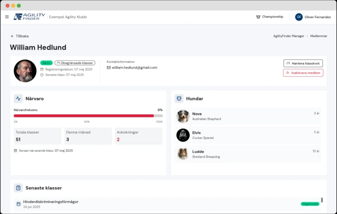337x214 pixels.
Task: Open the hamburger navigation menu
Action: click(7, 17)
